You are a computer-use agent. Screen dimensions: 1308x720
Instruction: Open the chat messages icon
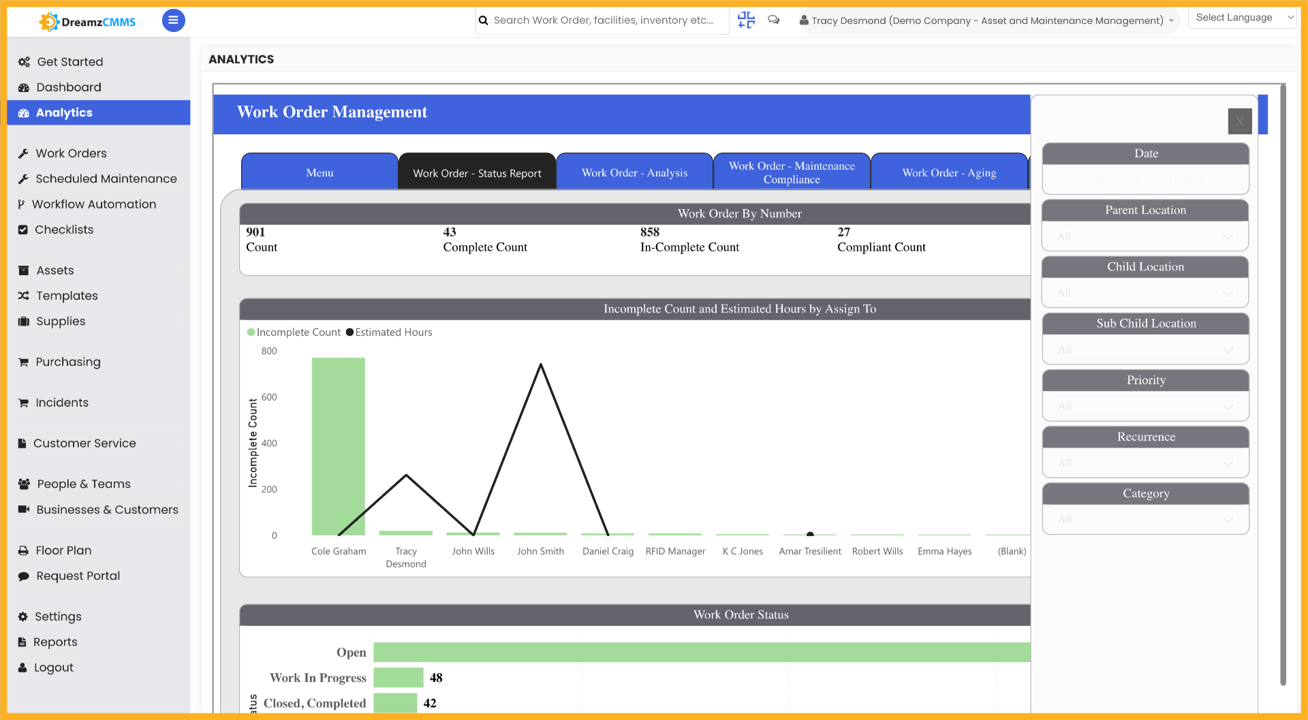[774, 20]
